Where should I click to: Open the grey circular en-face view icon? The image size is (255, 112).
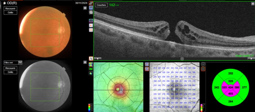[91, 12]
